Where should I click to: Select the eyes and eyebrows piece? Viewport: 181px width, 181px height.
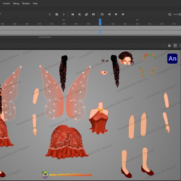tap(105, 61)
